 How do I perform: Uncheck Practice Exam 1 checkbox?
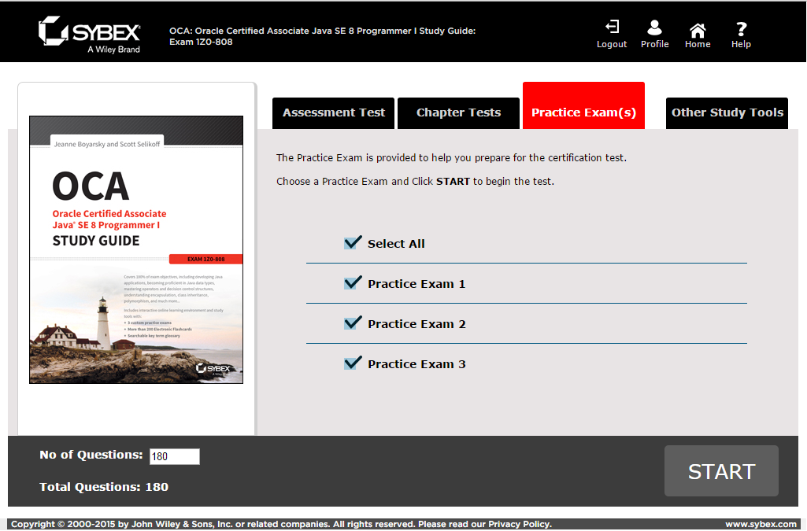[x=353, y=282]
